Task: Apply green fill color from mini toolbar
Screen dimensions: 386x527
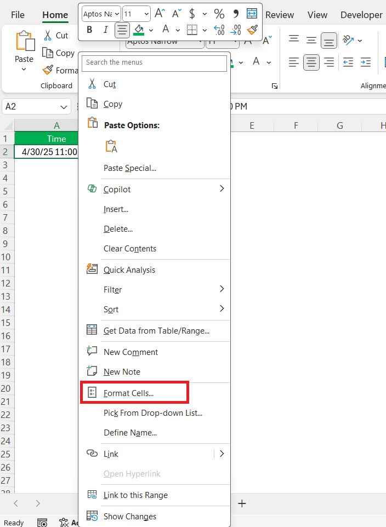Action: (139, 30)
